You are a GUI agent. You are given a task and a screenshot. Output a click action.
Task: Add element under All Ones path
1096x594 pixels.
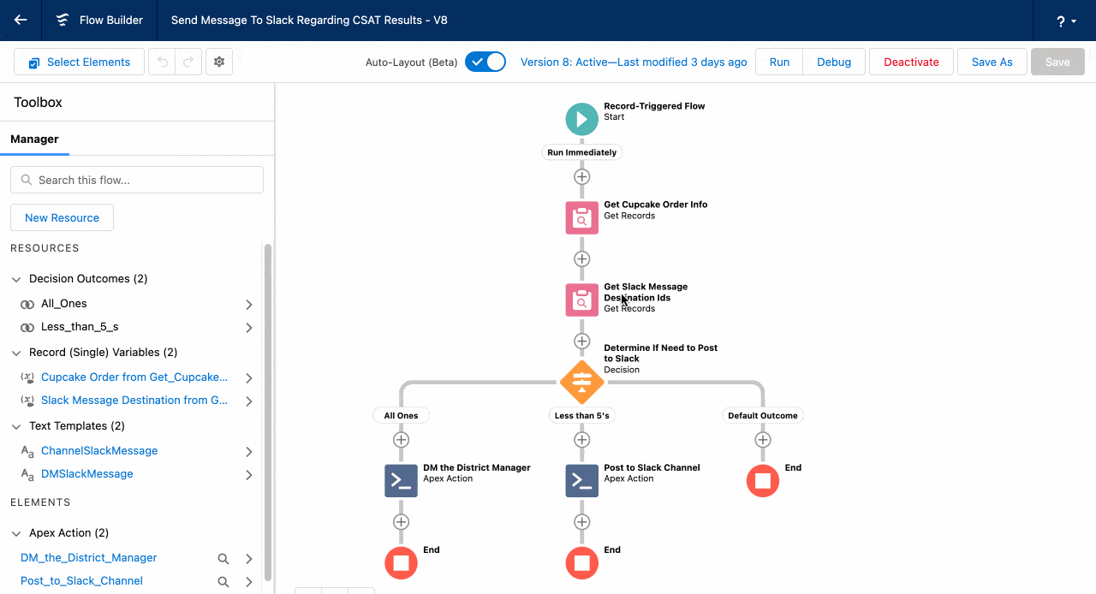pyautogui.click(x=401, y=439)
